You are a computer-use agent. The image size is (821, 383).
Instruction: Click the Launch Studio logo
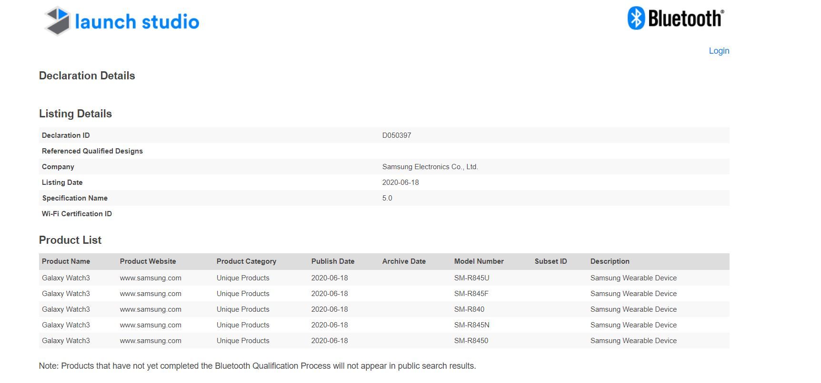122,21
